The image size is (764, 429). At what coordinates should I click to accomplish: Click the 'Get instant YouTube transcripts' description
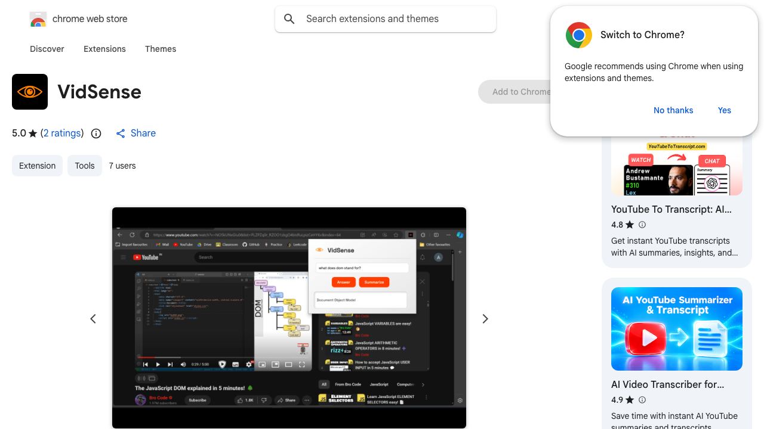pos(674,247)
